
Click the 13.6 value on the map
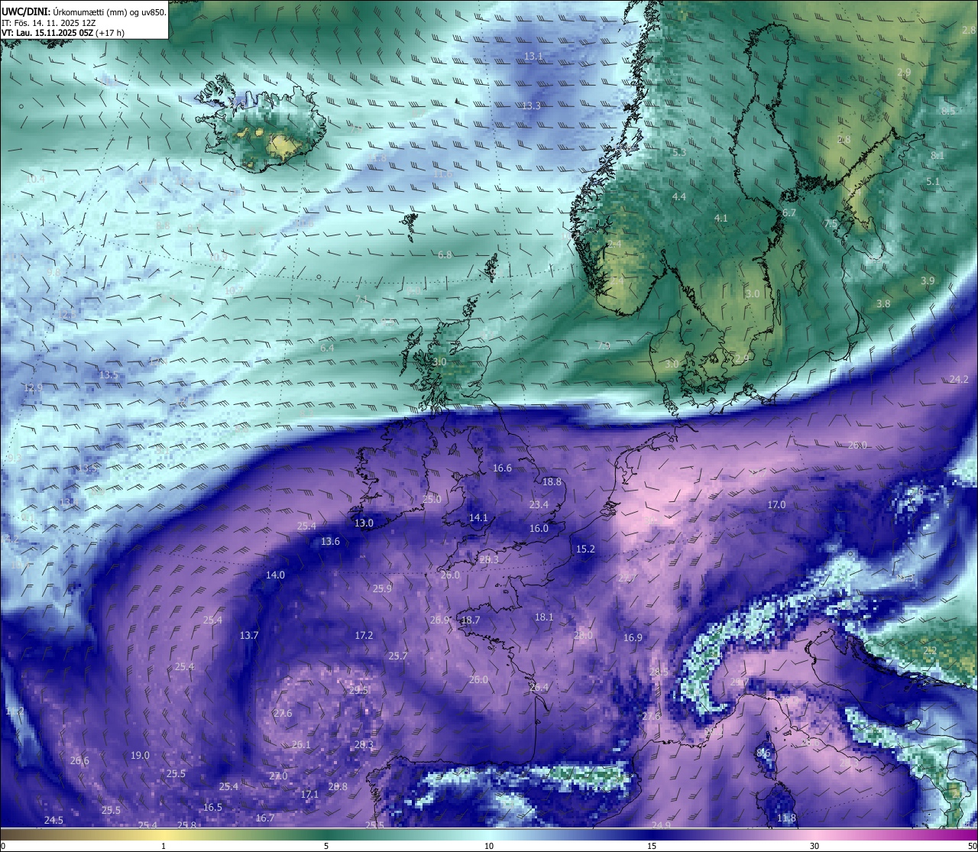(330, 542)
